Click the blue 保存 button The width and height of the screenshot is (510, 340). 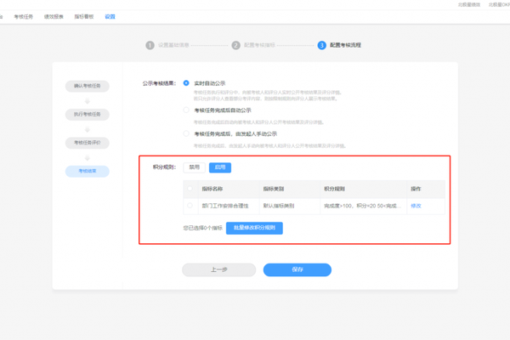pyautogui.click(x=297, y=269)
